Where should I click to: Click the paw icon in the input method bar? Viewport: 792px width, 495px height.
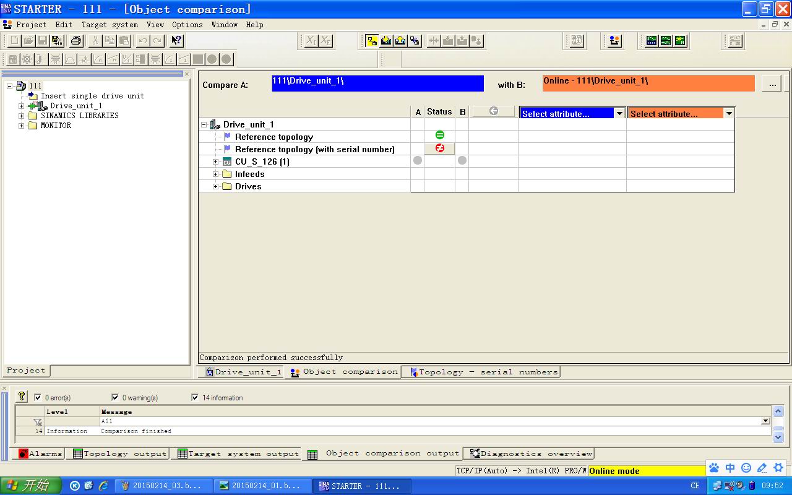point(715,468)
